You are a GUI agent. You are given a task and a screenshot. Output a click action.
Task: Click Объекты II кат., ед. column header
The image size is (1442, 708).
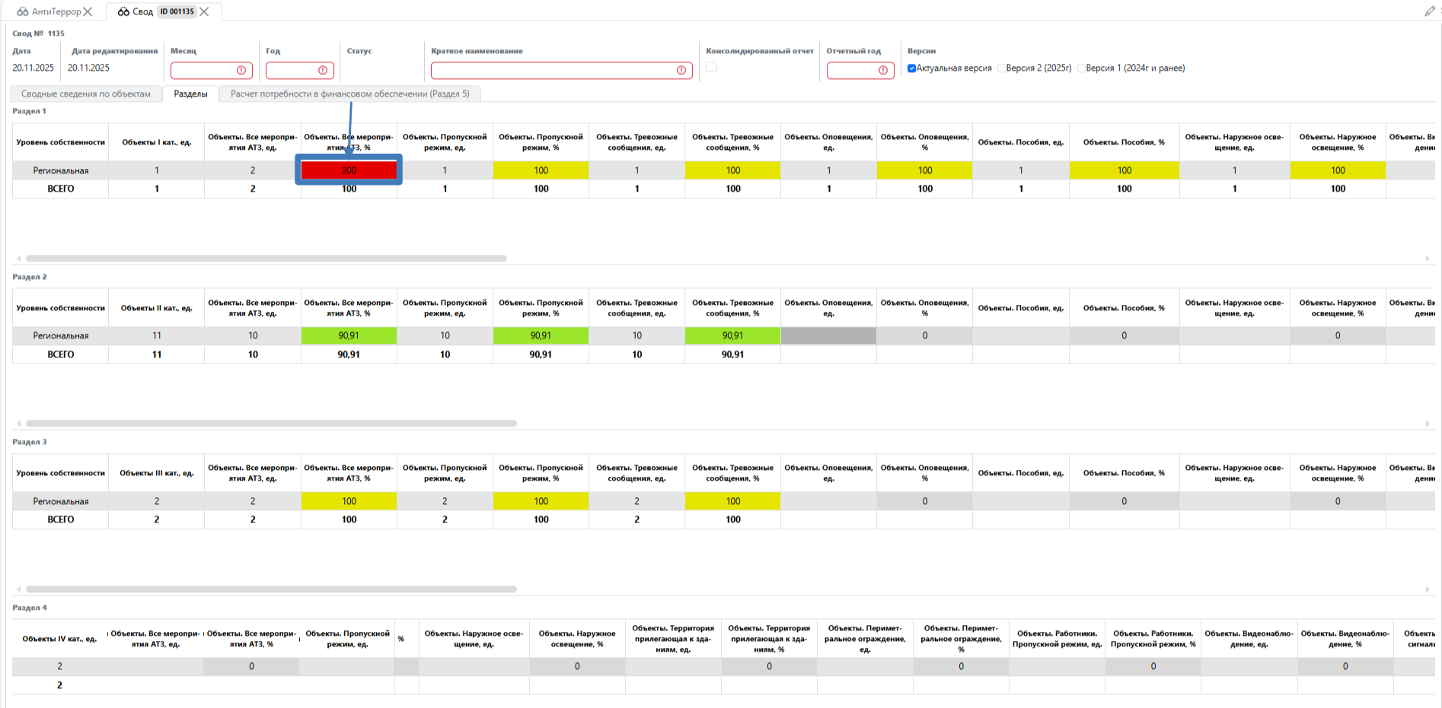tap(156, 308)
